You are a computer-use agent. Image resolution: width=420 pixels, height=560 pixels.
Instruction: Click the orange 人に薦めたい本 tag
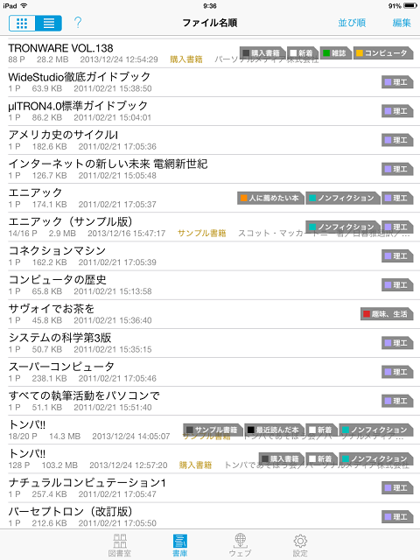pyautogui.click(x=270, y=198)
